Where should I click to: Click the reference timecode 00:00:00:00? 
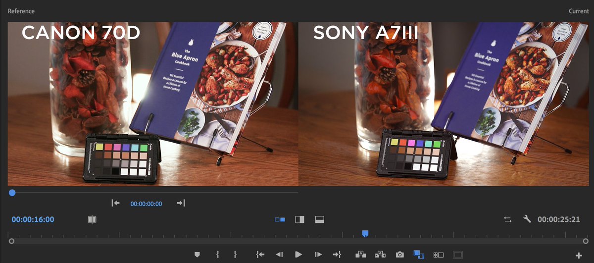146,204
